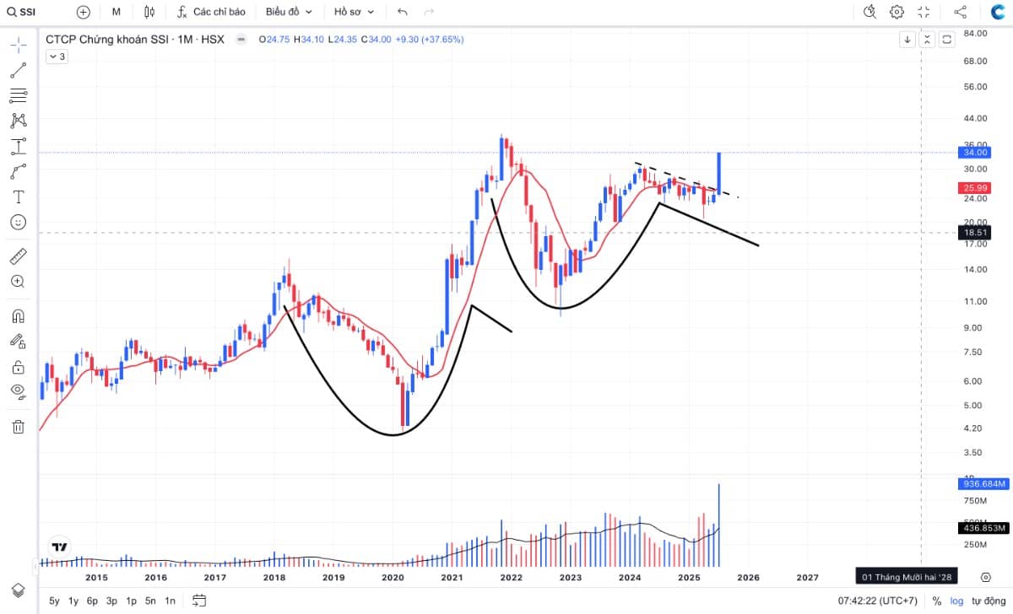Click the grey market status dot in legend
This screenshot has height=614, width=1013.
(x=241, y=39)
